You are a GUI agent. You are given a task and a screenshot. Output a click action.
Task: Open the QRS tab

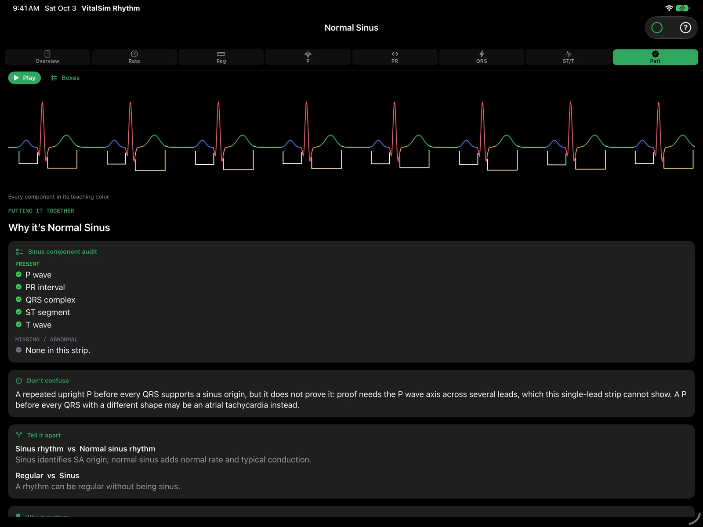pyautogui.click(x=482, y=57)
